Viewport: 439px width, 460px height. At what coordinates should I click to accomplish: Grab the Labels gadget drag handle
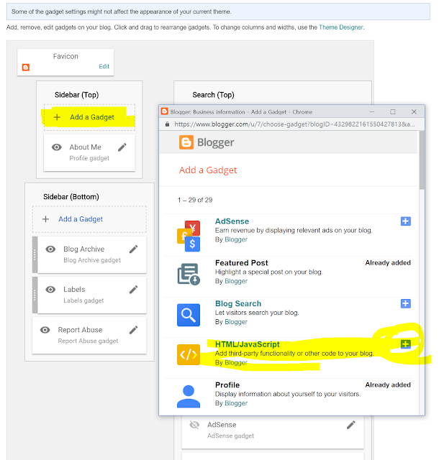[35, 295]
